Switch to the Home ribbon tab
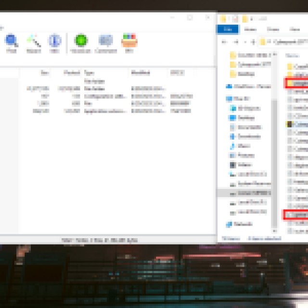This screenshot has height=308, width=308. pyautogui.click(x=250, y=29)
